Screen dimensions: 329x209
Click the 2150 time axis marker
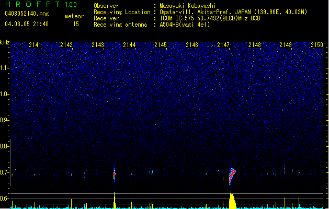click(317, 44)
